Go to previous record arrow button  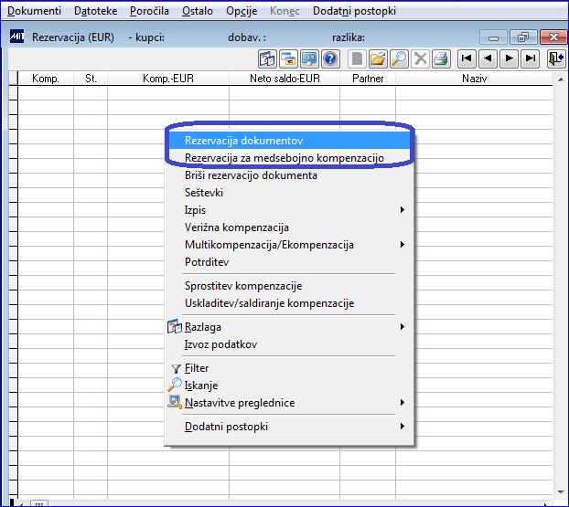(488, 58)
